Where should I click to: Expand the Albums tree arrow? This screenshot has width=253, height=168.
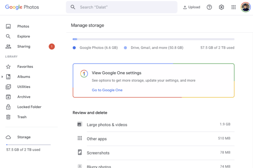tap(2, 77)
